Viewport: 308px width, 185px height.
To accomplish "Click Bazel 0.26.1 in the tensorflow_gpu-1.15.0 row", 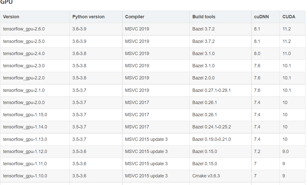I will [220, 115].
